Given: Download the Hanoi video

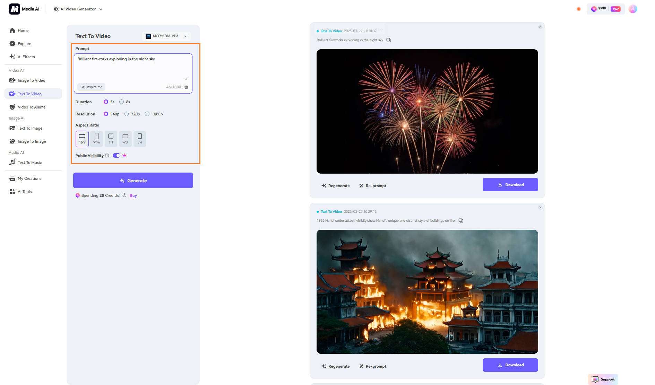Looking at the screenshot, I should (510, 365).
